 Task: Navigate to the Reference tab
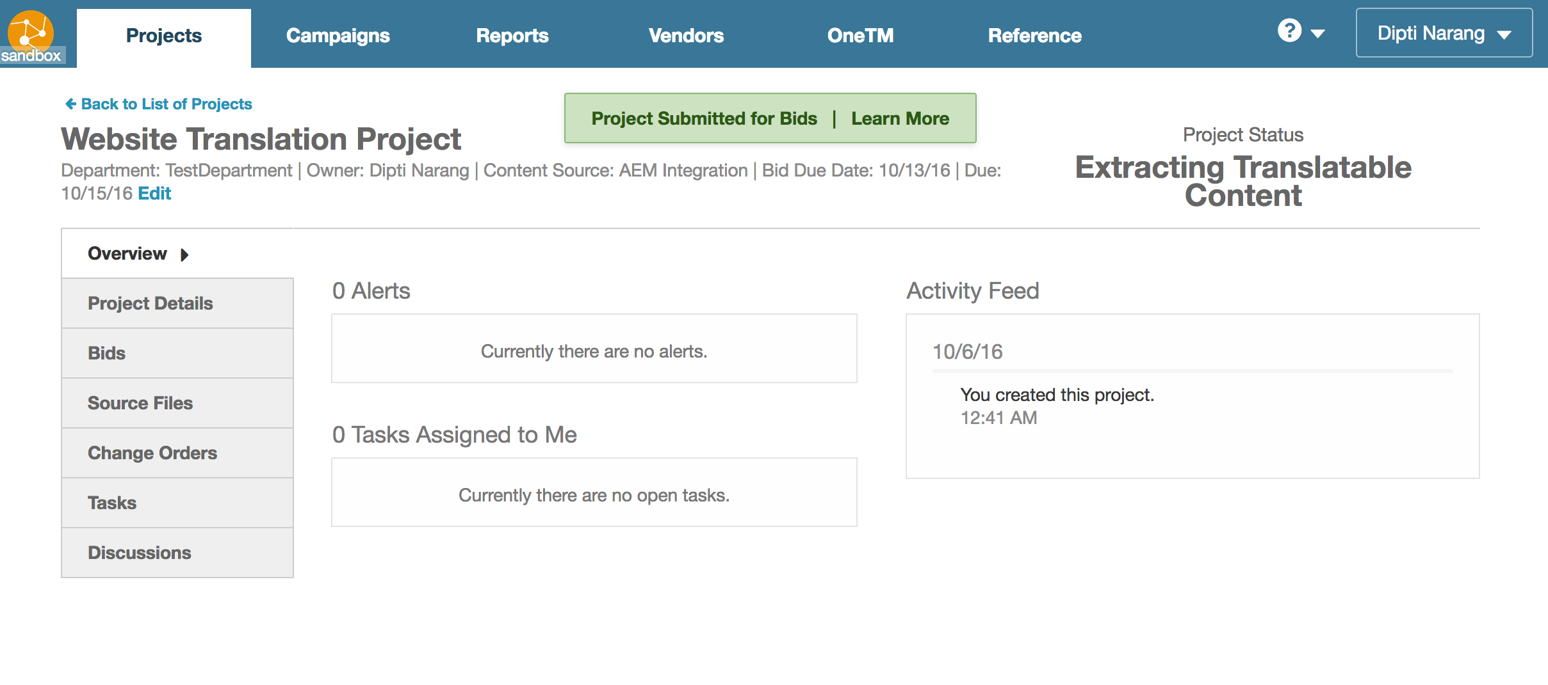[1034, 36]
